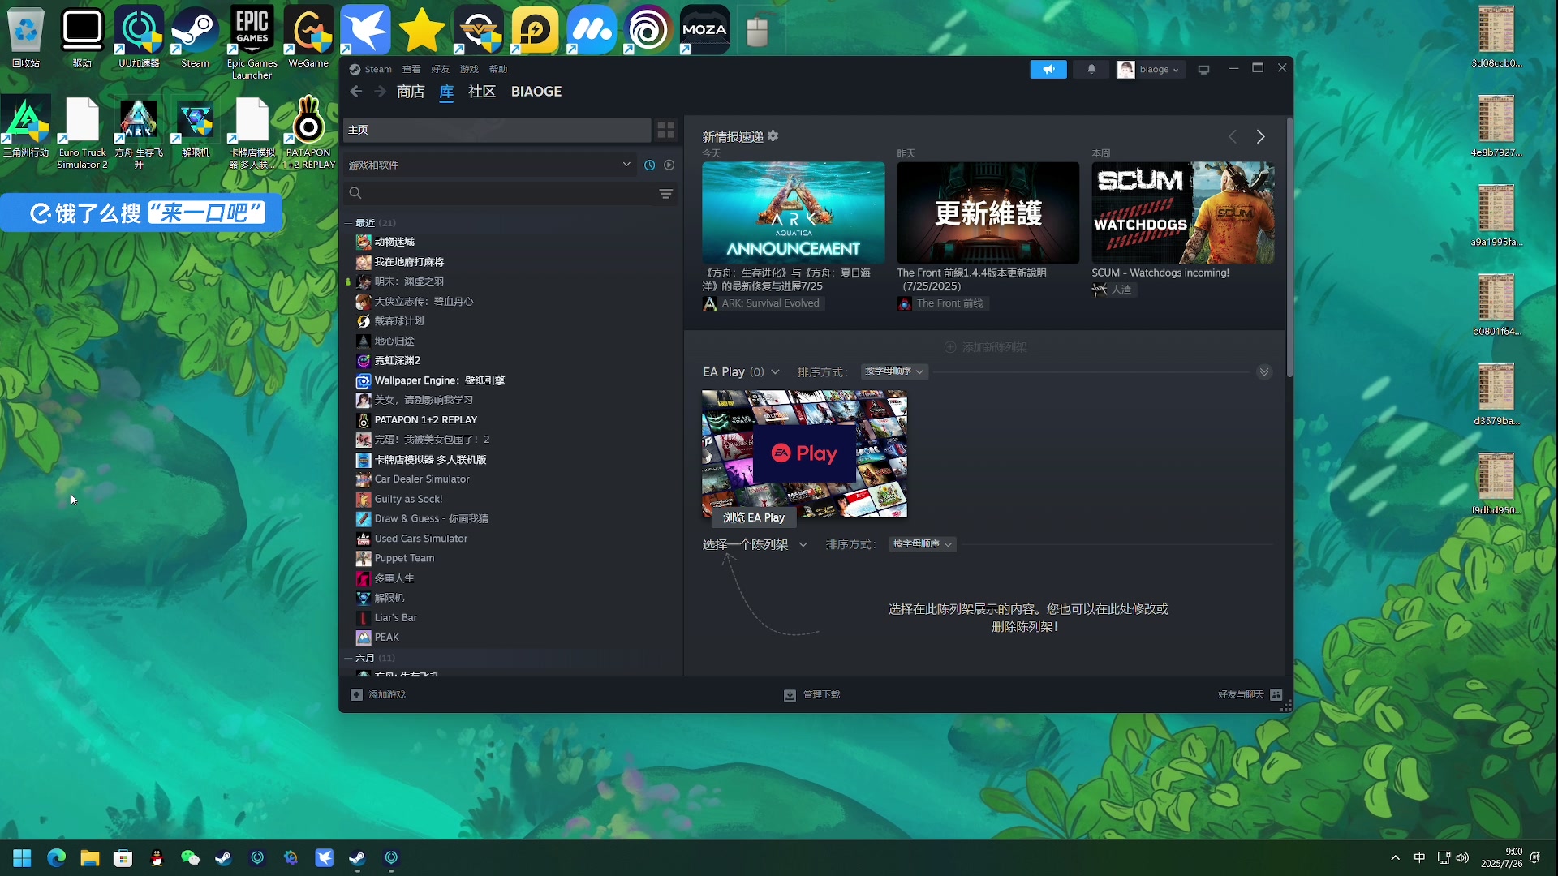Open the Steam menu
1558x876 pixels.
tap(377, 69)
